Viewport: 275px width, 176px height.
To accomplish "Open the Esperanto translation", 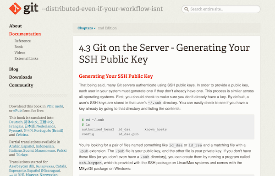I will click(x=17, y=171).
